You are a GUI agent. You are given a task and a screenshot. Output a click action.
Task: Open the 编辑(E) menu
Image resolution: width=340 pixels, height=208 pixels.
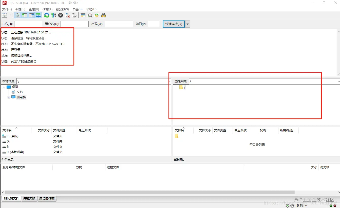(x=20, y=9)
